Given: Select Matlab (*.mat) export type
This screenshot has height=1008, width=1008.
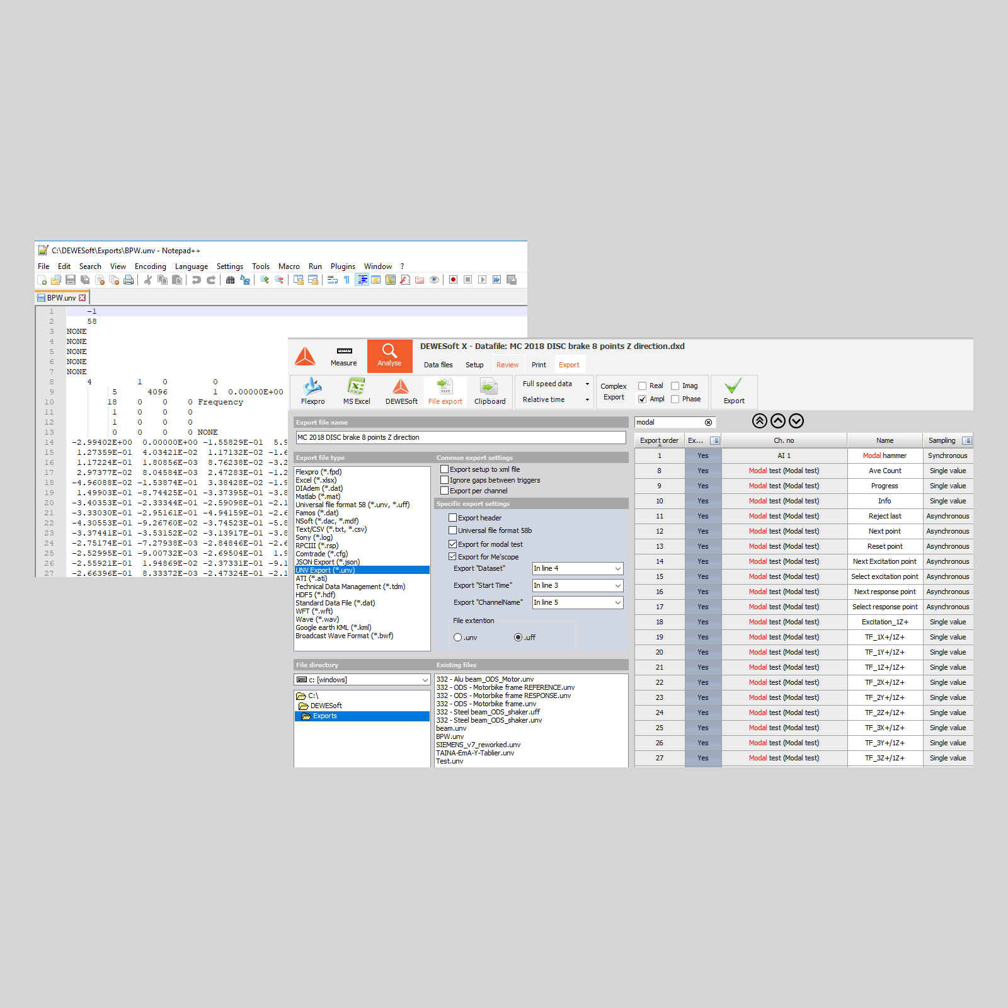Looking at the screenshot, I should [x=318, y=496].
